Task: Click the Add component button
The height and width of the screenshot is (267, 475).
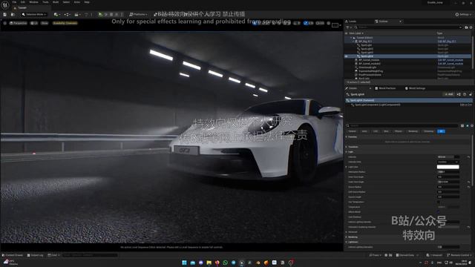Action: coord(449,94)
